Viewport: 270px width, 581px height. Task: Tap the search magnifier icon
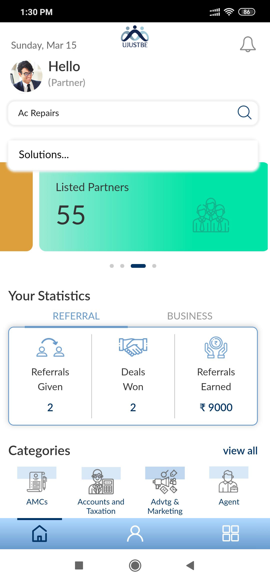click(x=244, y=112)
